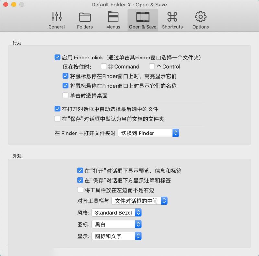Image resolution: width=259 pixels, height=256 pixels.
Task: Click the 仅在按住时: label
Action: click(77, 67)
